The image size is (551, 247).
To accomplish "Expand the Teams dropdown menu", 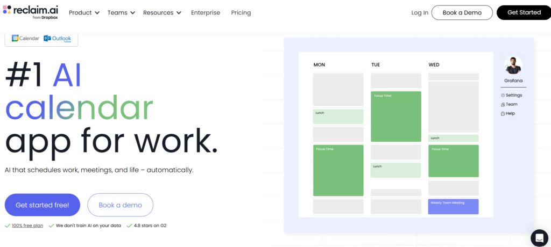I will (x=121, y=12).
